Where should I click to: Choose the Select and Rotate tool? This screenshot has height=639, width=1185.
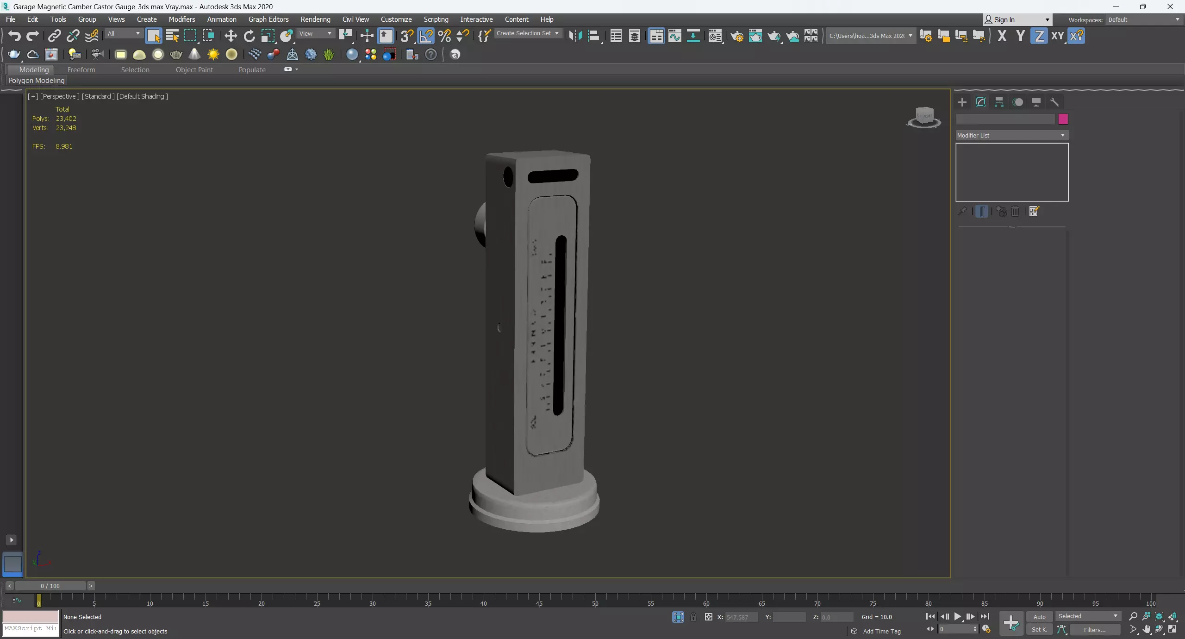click(x=249, y=36)
